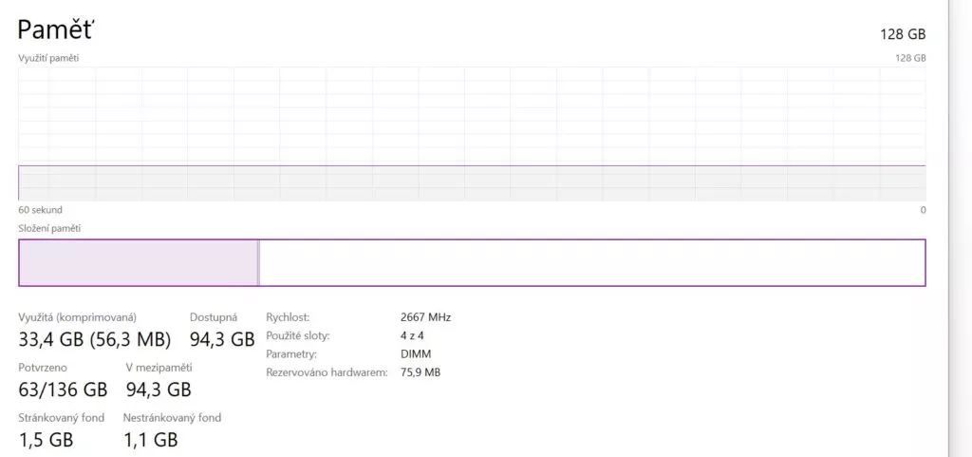Select the Použité sloty label
Viewport: 972px width, 457px height.
point(297,336)
